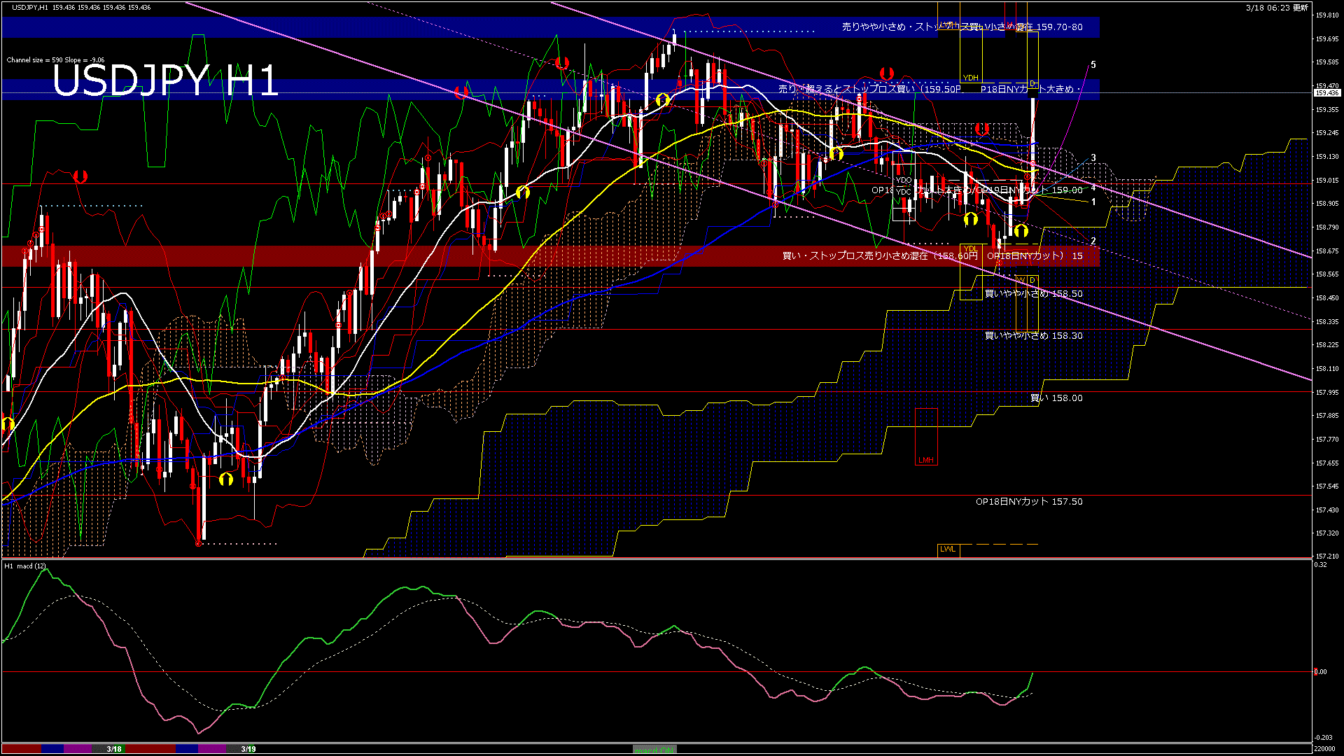Select the YDL yesterday-low label box

[x=970, y=248]
